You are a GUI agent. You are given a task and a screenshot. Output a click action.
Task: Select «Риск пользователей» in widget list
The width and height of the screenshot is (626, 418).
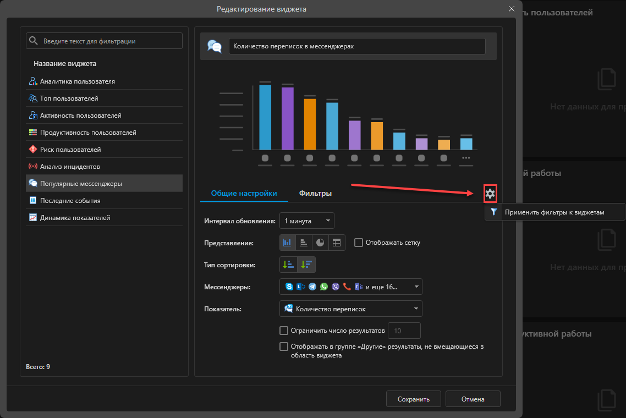tap(70, 150)
